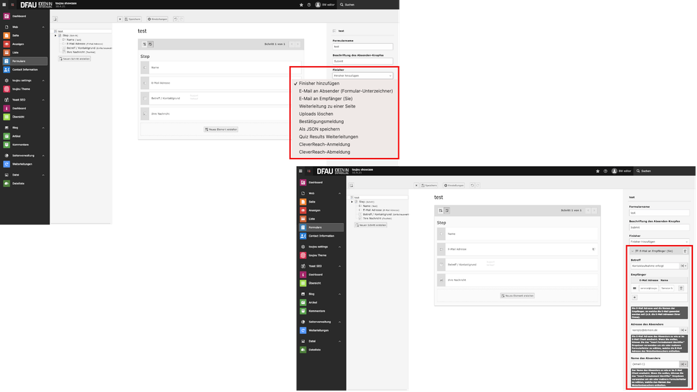Choose E-Mail an Absender (Formular-Unterzeichner) option

coord(346,91)
